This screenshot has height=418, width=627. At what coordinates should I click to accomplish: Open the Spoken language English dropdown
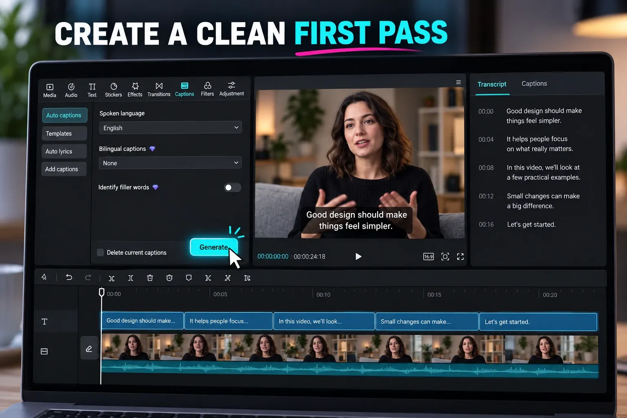point(170,128)
